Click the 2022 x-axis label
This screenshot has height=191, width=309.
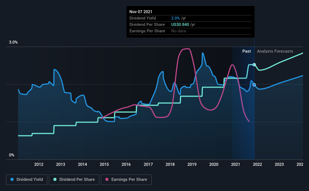tap(257, 164)
